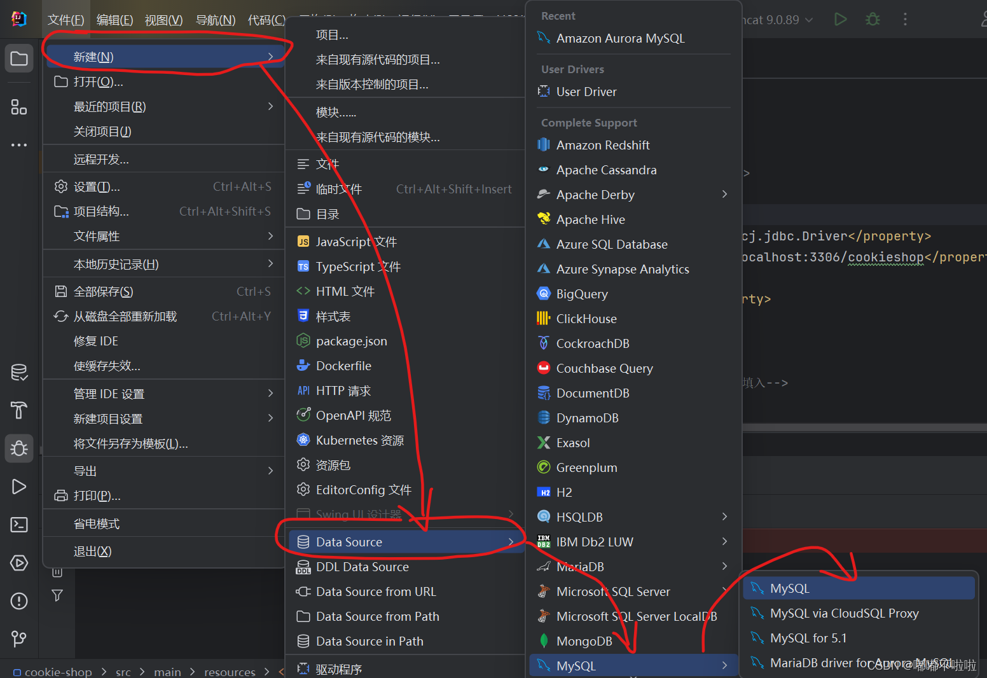
Task: Expand 最近的项目(R) submenu arrow
Action: [271, 106]
